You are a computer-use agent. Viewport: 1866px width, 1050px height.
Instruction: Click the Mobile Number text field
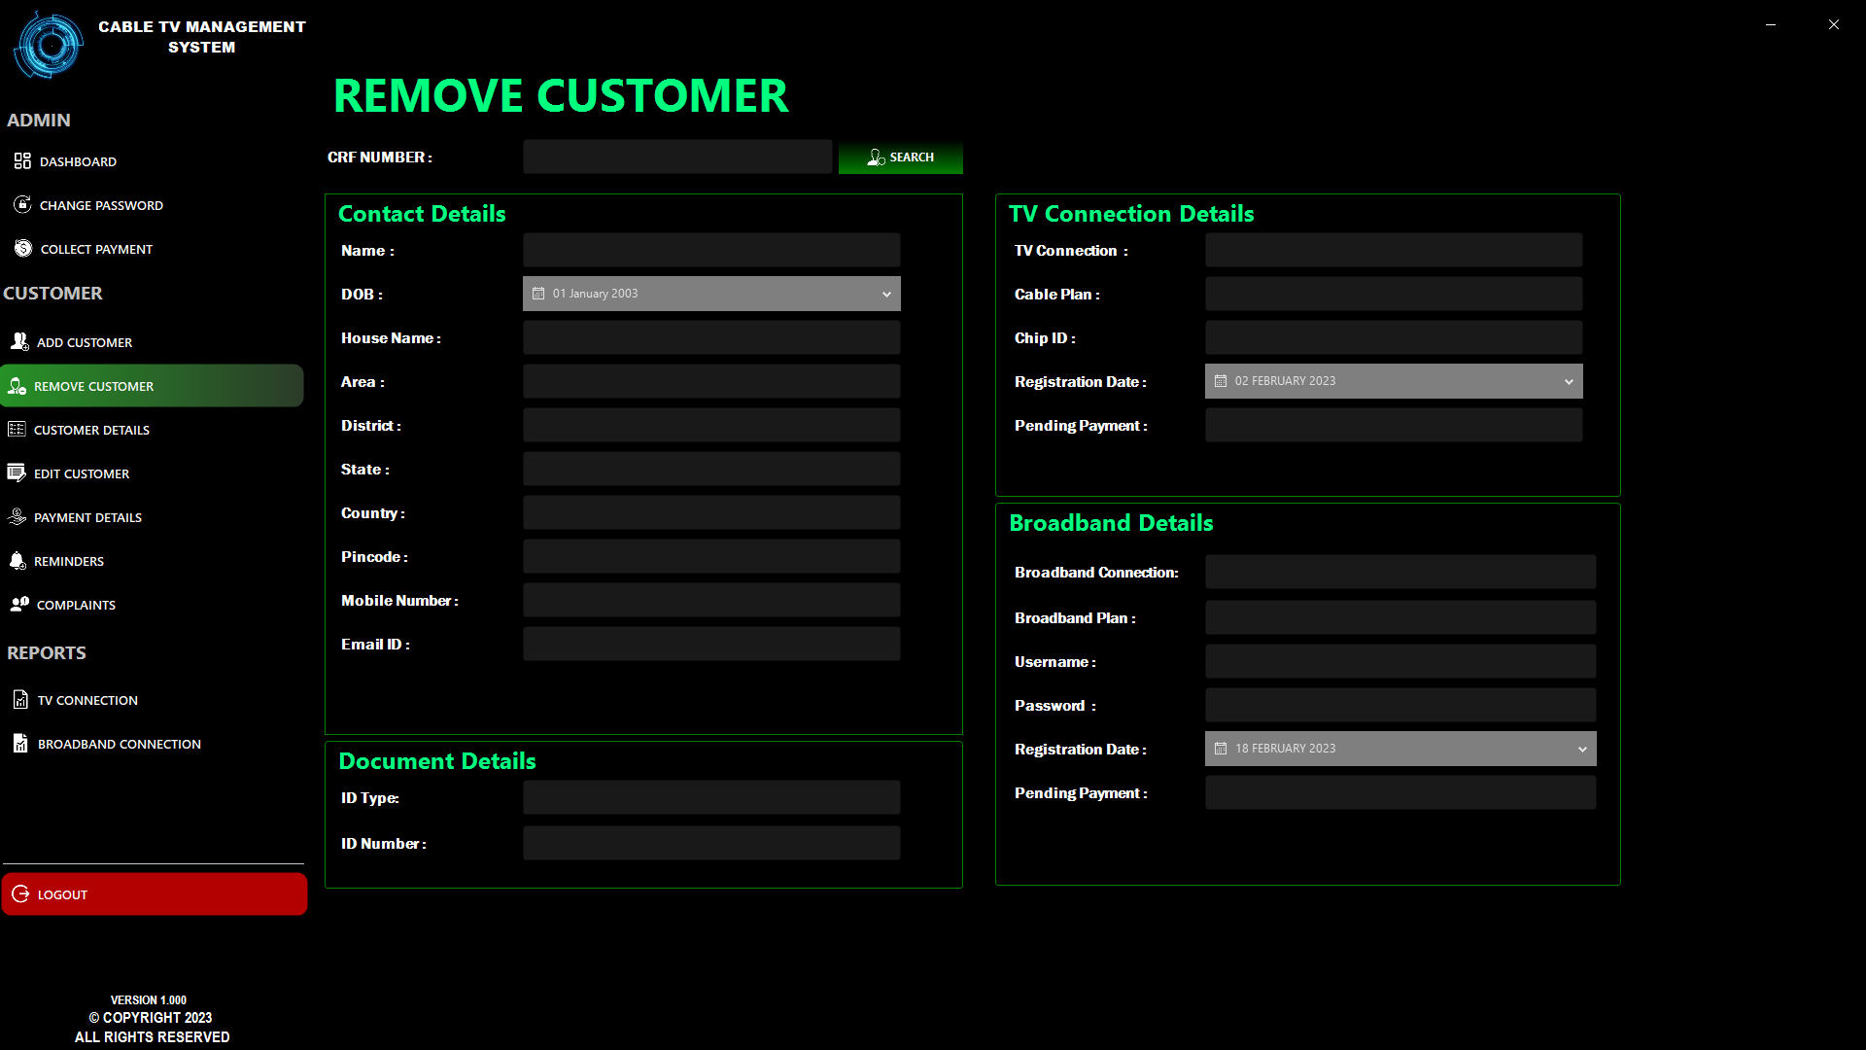tap(711, 600)
